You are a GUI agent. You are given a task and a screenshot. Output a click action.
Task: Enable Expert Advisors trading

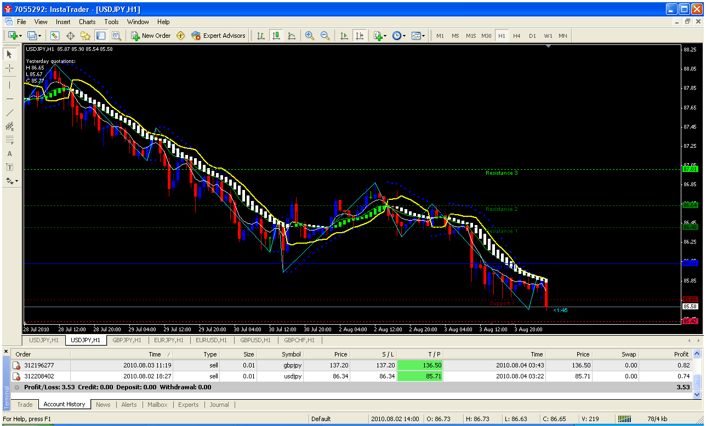pos(218,36)
